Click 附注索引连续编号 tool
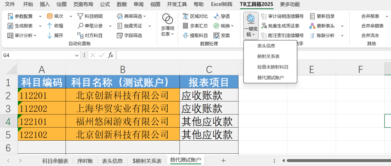Viewport: 391px width, 166px height. click(x=282, y=36)
